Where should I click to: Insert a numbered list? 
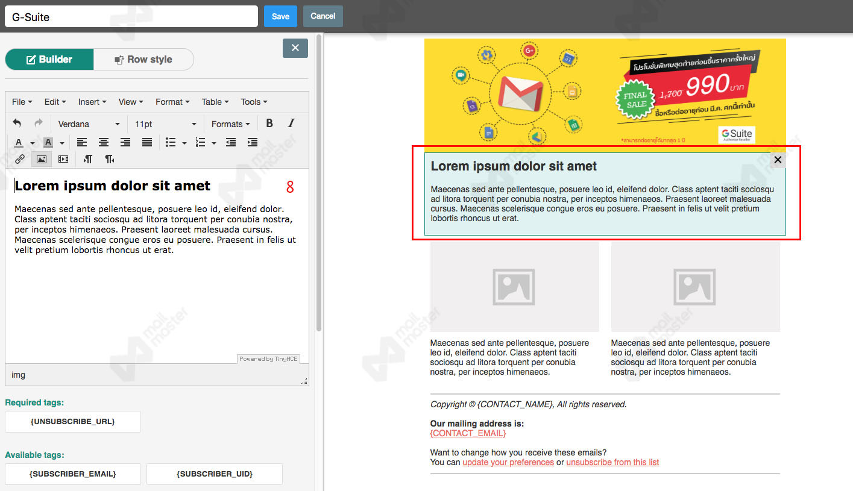[201, 143]
